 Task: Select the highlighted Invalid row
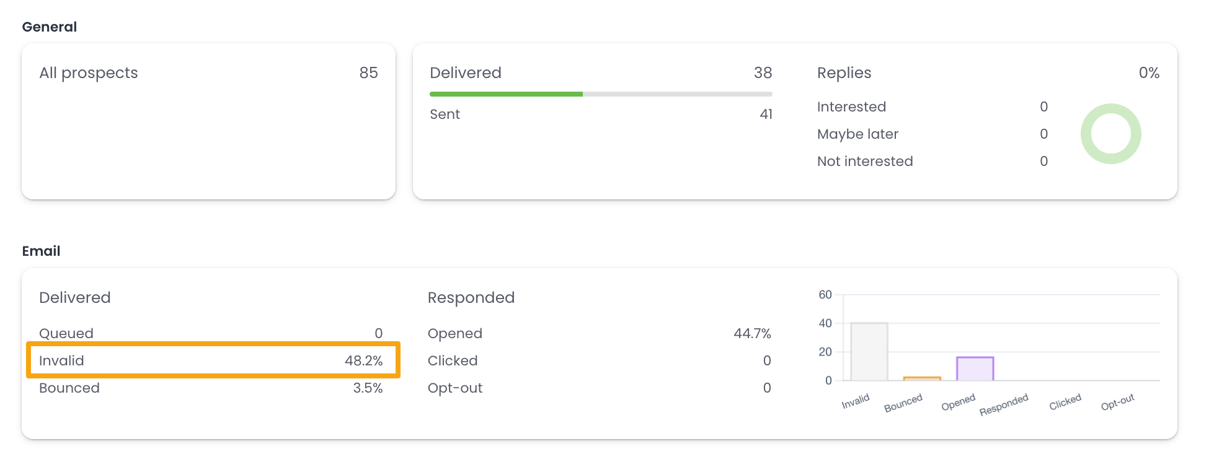pos(211,360)
